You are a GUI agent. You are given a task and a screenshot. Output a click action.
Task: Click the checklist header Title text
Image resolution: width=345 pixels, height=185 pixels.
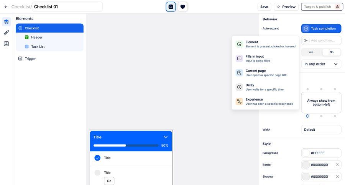pyautogui.click(x=97, y=137)
